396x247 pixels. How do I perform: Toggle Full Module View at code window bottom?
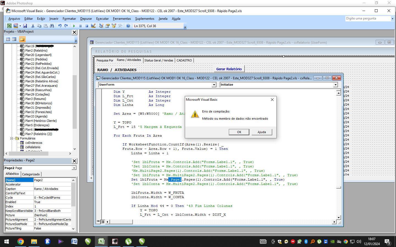coord(103,221)
